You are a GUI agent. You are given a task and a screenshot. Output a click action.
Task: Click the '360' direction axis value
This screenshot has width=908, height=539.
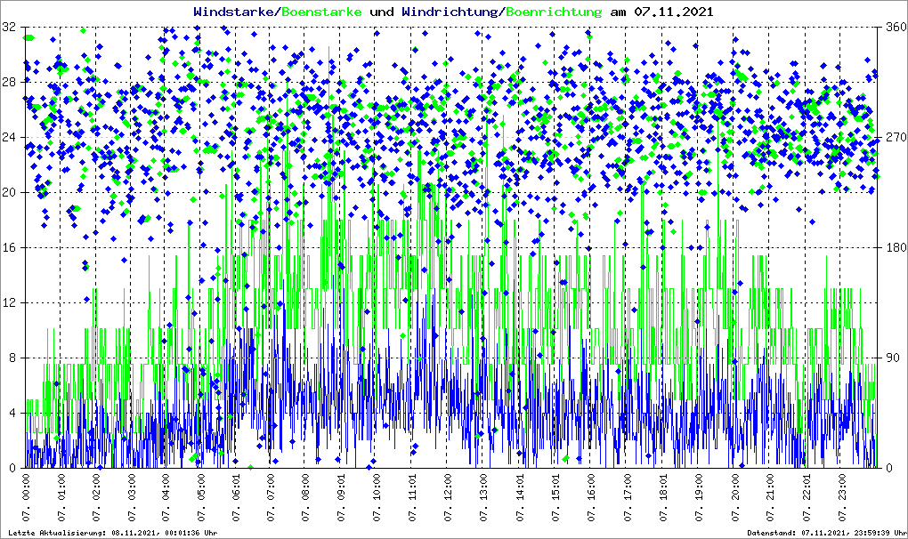coord(896,28)
